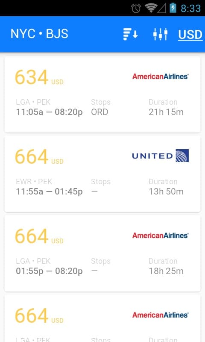Select the 634 USD American Airlines flight
205x342 pixels.
102,94
